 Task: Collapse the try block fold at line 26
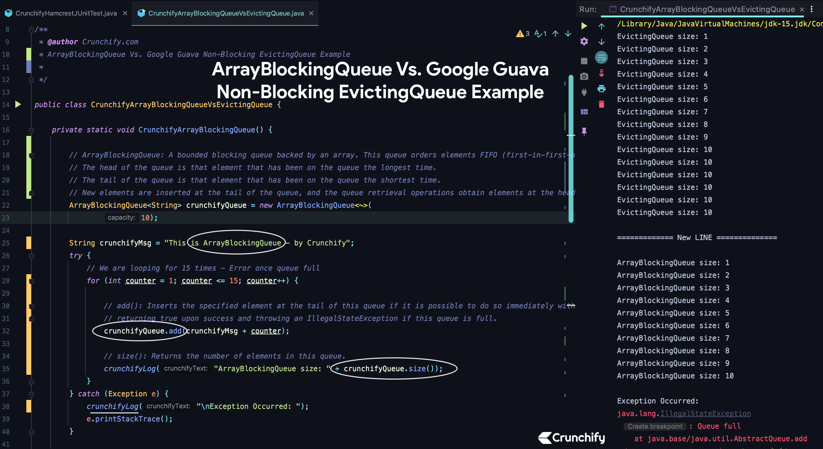[x=31, y=256]
